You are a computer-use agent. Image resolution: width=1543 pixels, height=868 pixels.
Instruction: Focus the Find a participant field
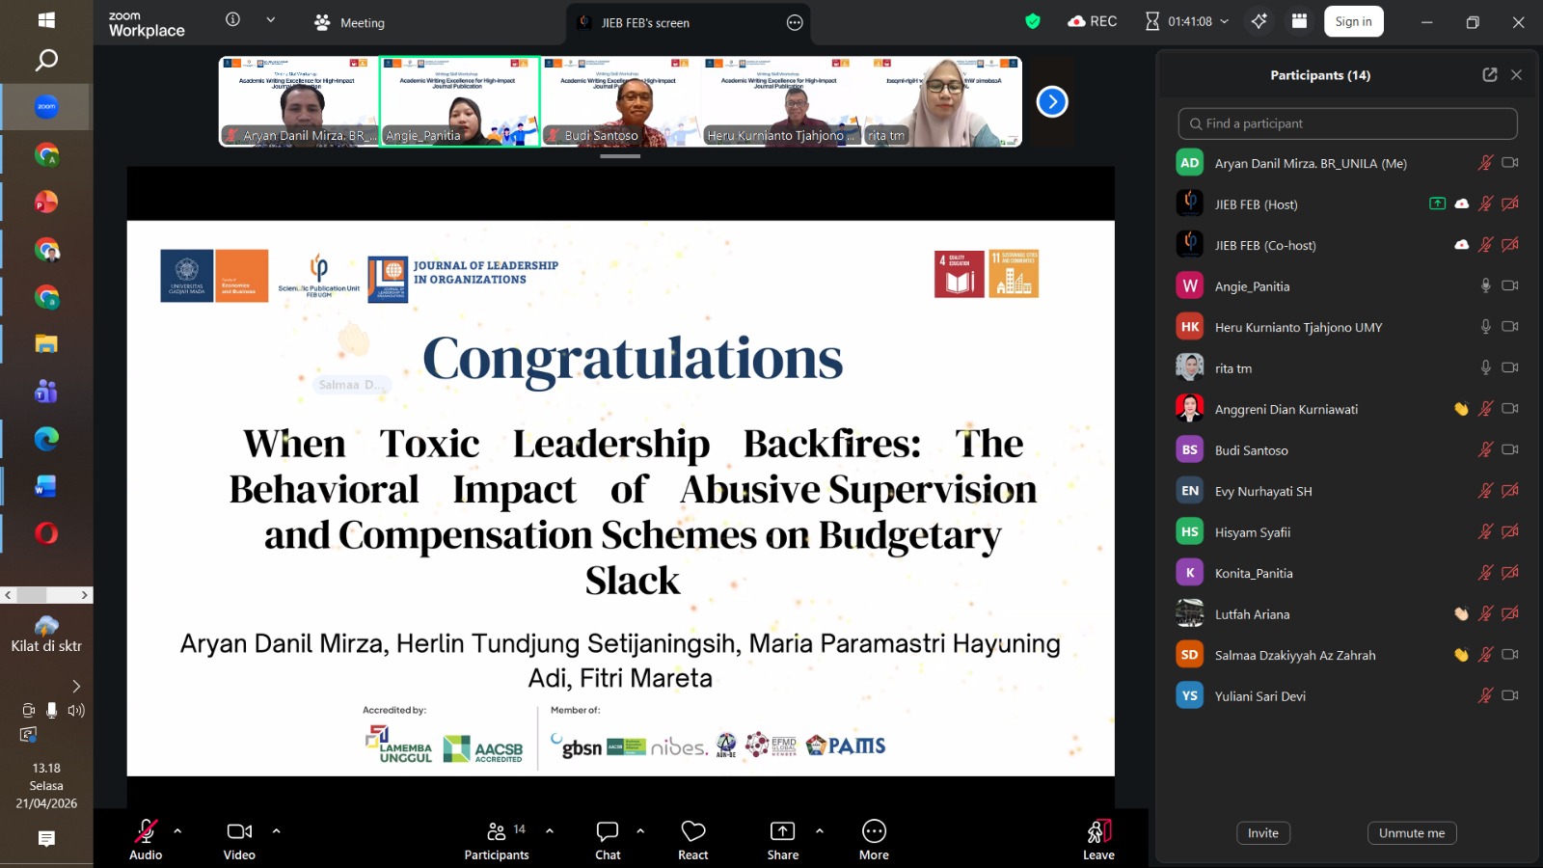coord(1347,123)
